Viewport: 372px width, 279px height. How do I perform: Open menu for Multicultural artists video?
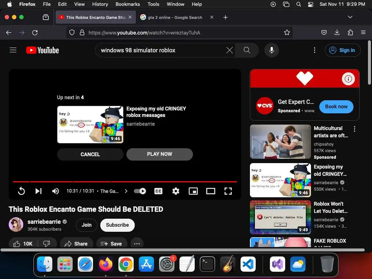coord(355,129)
